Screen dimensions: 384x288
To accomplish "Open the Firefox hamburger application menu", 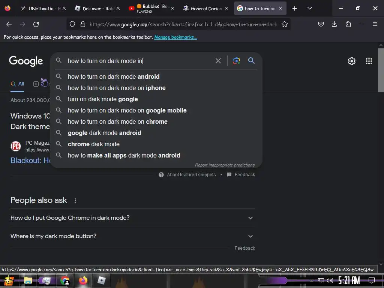I will point(375,24).
